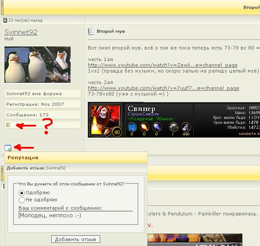Click the 'Сообщения: 173' text
This screenshot has height=246, width=260.
tap(27, 115)
